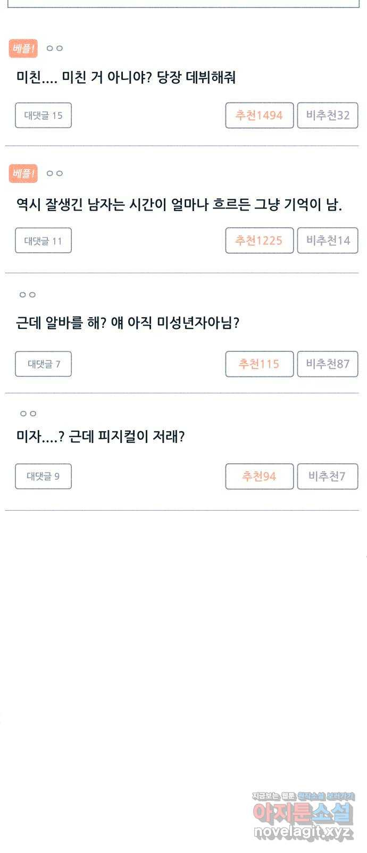Click the first 베플! badge icon
The width and height of the screenshot is (367, 853).
23,49
